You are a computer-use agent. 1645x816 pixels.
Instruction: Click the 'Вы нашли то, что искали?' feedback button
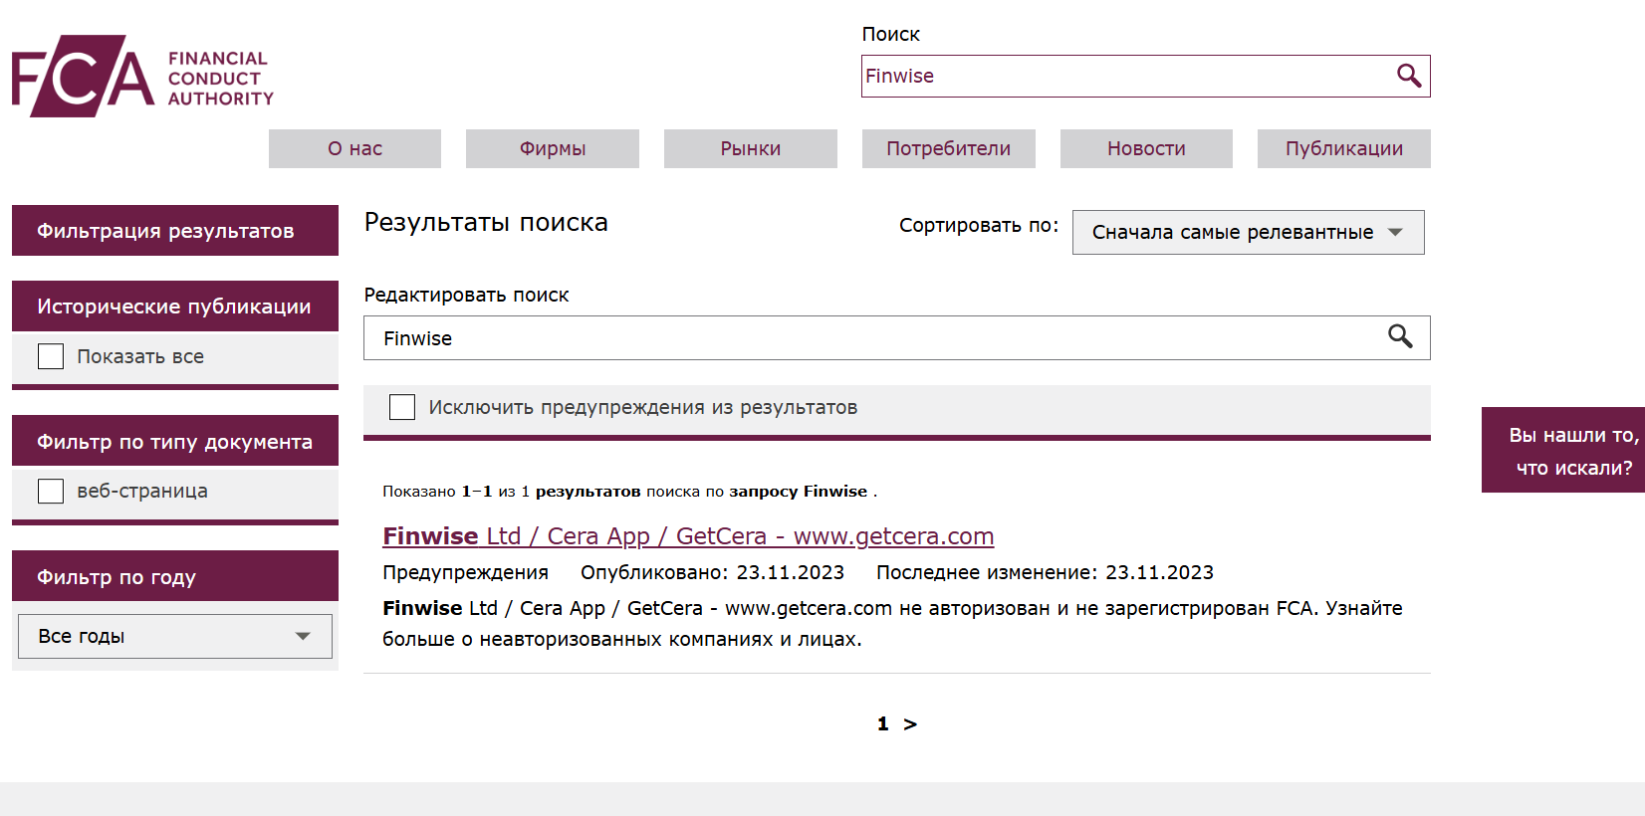coord(1563,450)
